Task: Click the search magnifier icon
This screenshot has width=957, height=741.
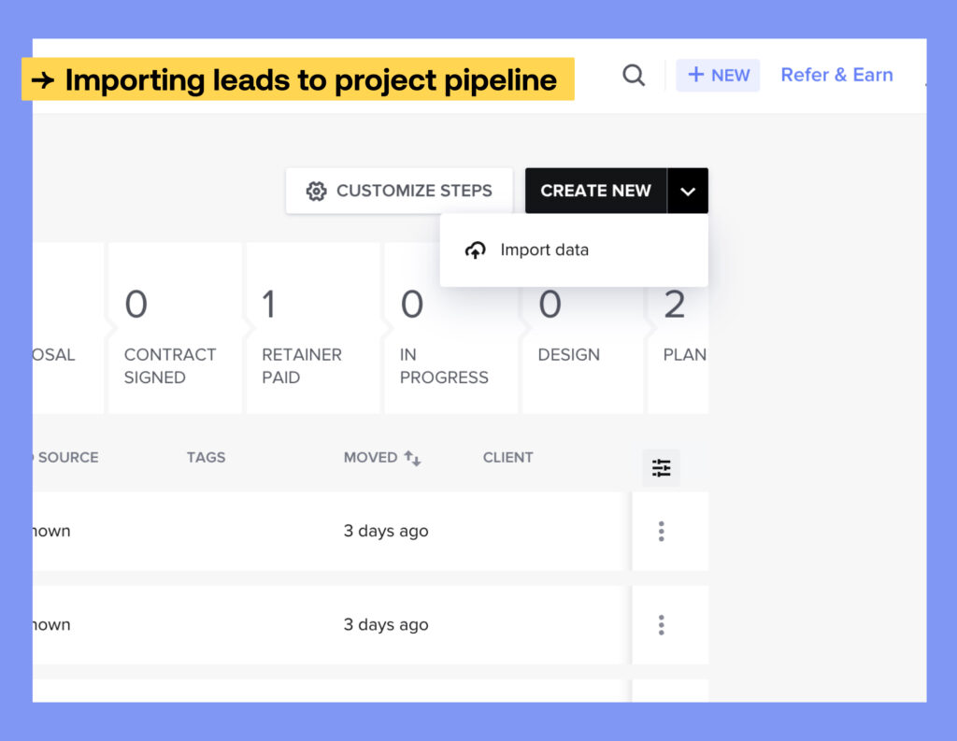Action: (x=634, y=76)
